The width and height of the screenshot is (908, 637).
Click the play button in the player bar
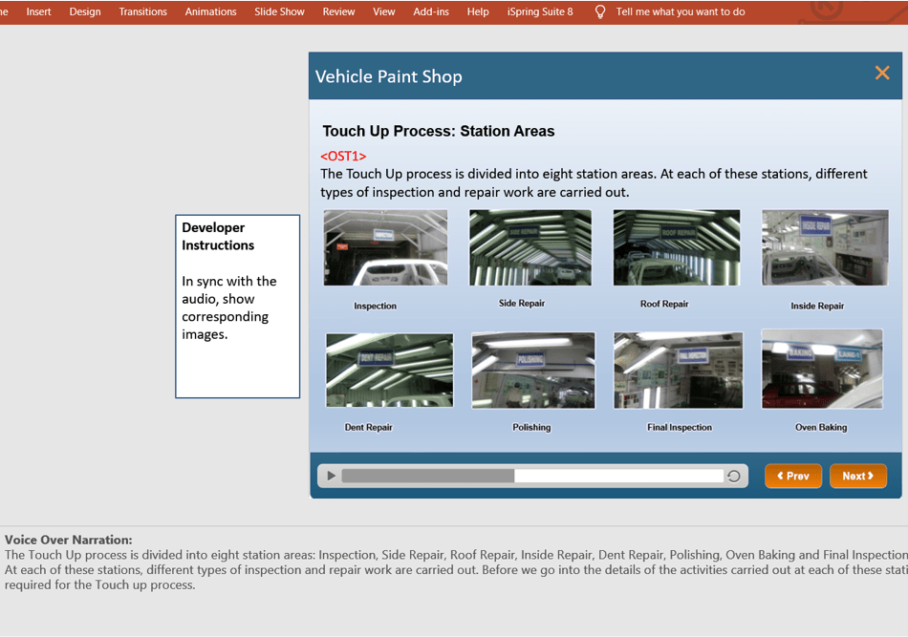[x=331, y=476]
